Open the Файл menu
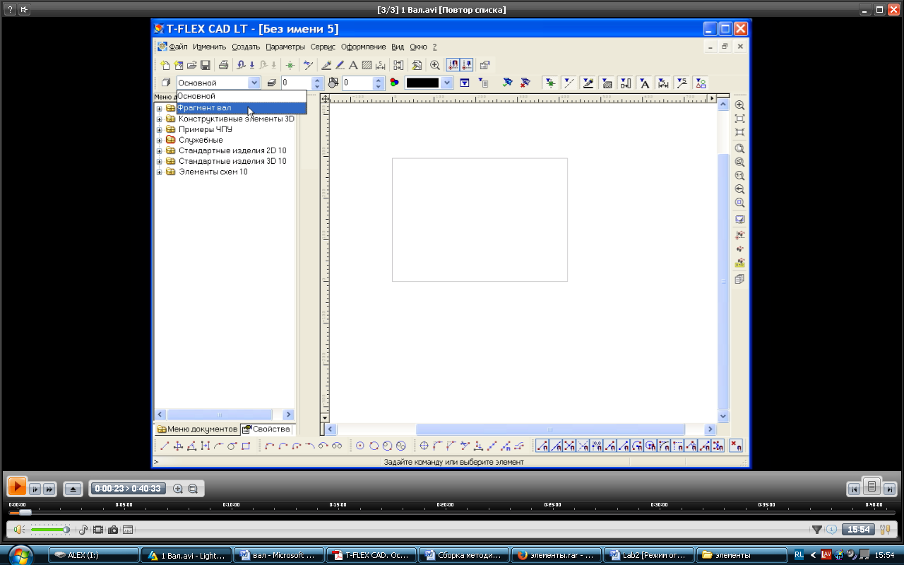This screenshot has width=904, height=565. pos(178,47)
